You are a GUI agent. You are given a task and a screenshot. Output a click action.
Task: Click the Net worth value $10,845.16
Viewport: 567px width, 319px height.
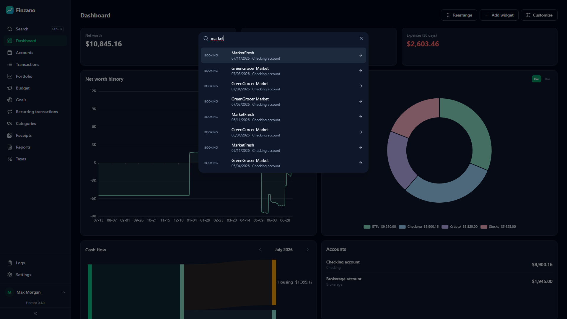tap(103, 44)
